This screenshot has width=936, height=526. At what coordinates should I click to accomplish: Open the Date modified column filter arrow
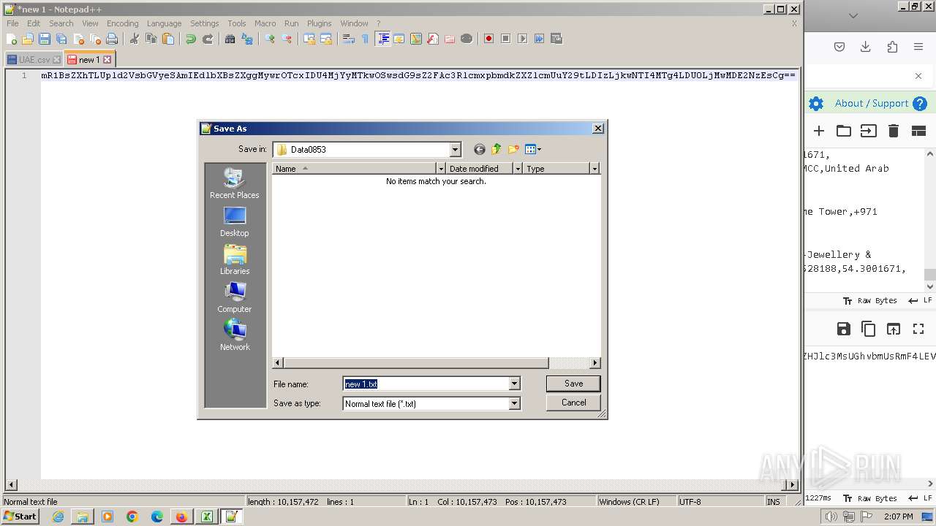click(518, 169)
